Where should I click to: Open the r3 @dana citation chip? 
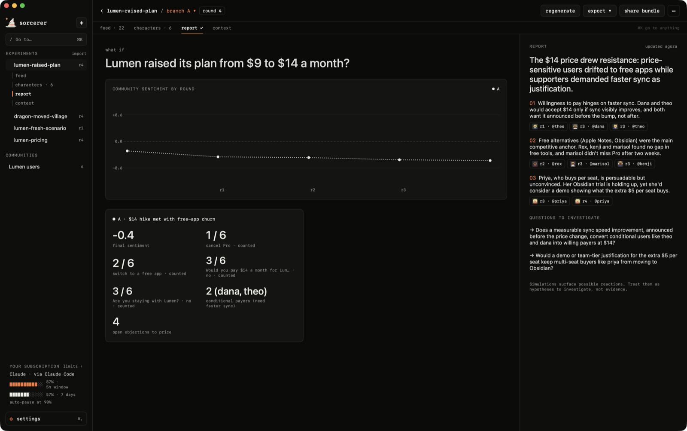coord(589,126)
